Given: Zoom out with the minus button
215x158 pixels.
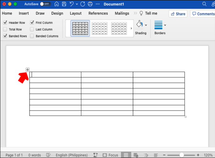Looking at the screenshot, I should 164,155.
